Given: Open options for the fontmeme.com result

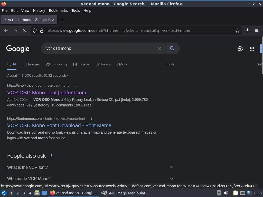Looking at the screenshot, I should 91,119.
